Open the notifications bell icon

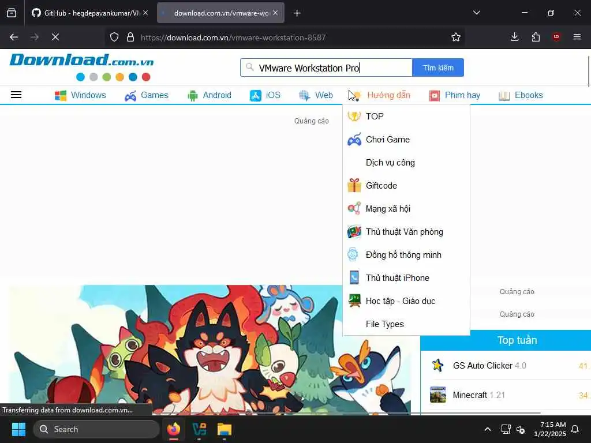tap(575, 429)
